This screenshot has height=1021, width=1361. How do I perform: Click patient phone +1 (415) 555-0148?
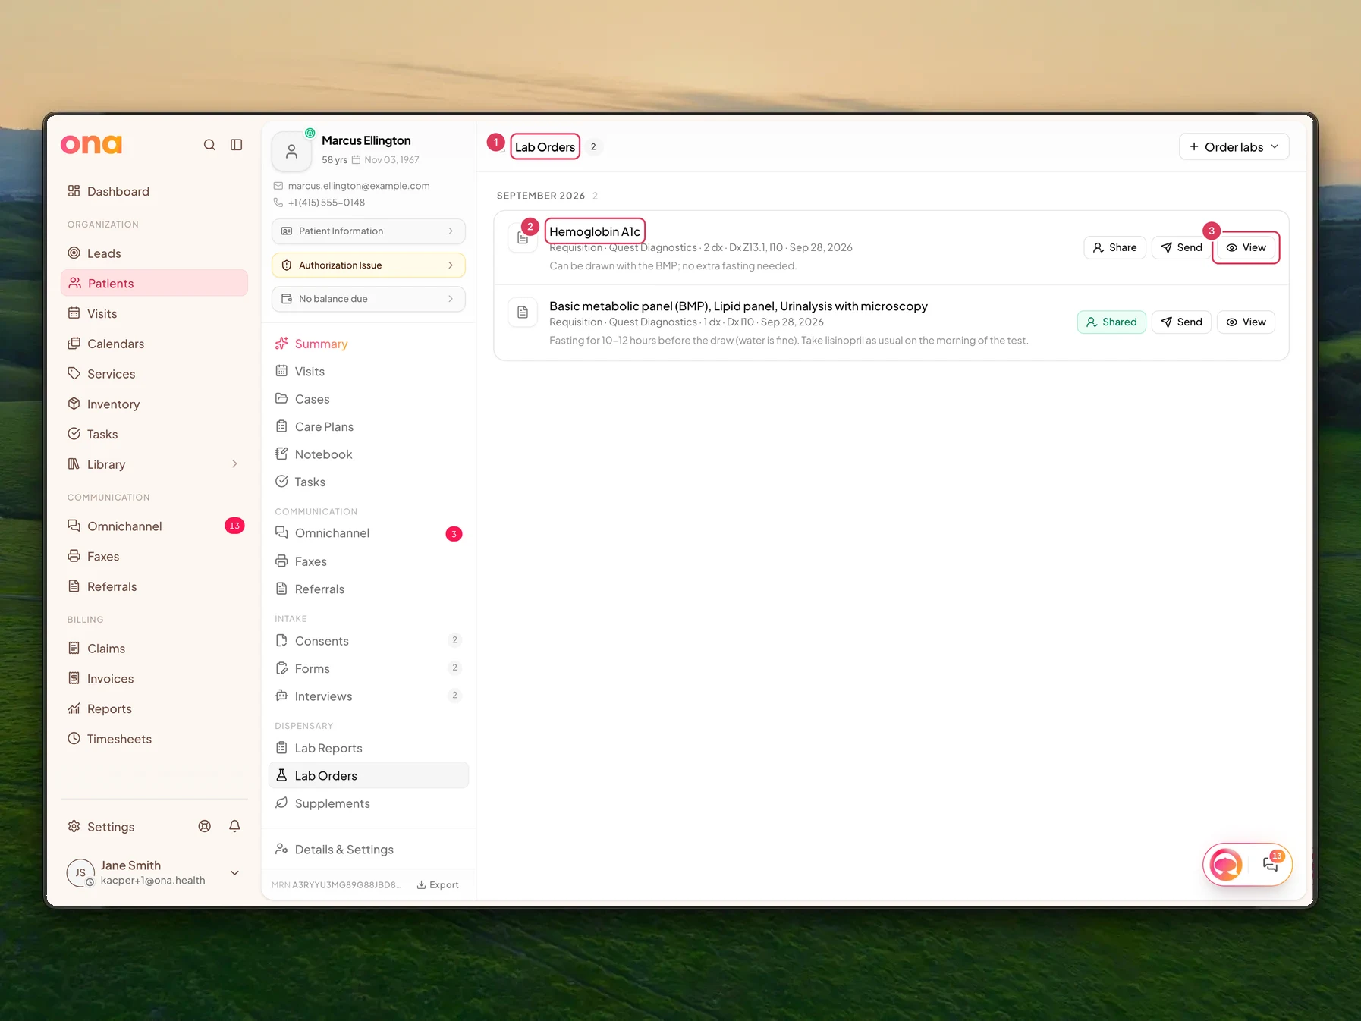(326, 203)
